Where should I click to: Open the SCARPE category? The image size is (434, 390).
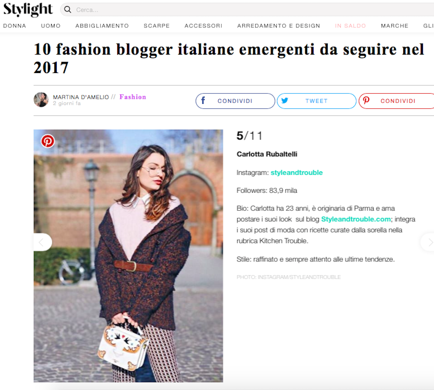click(x=157, y=26)
